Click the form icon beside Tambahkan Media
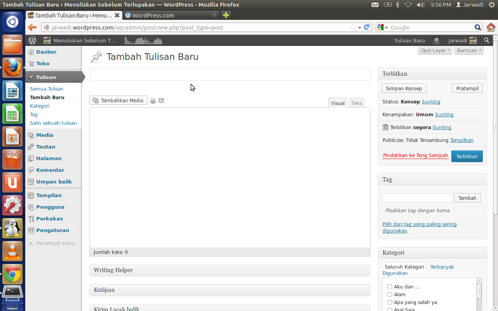Image resolution: width=498 pixels, height=311 pixels. tap(161, 101)
